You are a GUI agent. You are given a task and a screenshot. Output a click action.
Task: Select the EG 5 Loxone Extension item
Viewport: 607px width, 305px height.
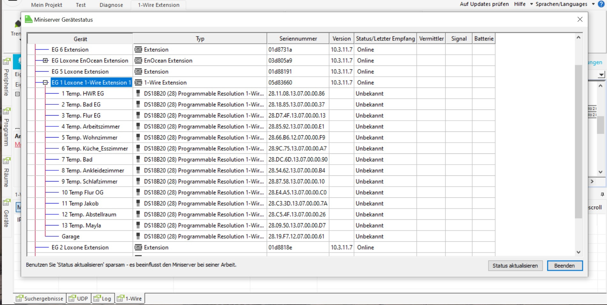[x=80, y=72]
